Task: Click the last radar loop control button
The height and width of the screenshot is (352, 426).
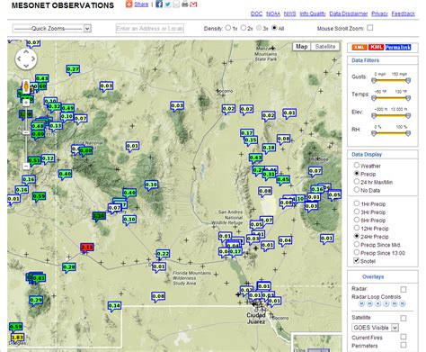Action: 403,303
